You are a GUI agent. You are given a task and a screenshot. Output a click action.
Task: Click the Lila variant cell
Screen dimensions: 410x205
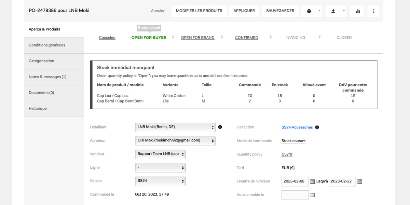tap(166, 101)
